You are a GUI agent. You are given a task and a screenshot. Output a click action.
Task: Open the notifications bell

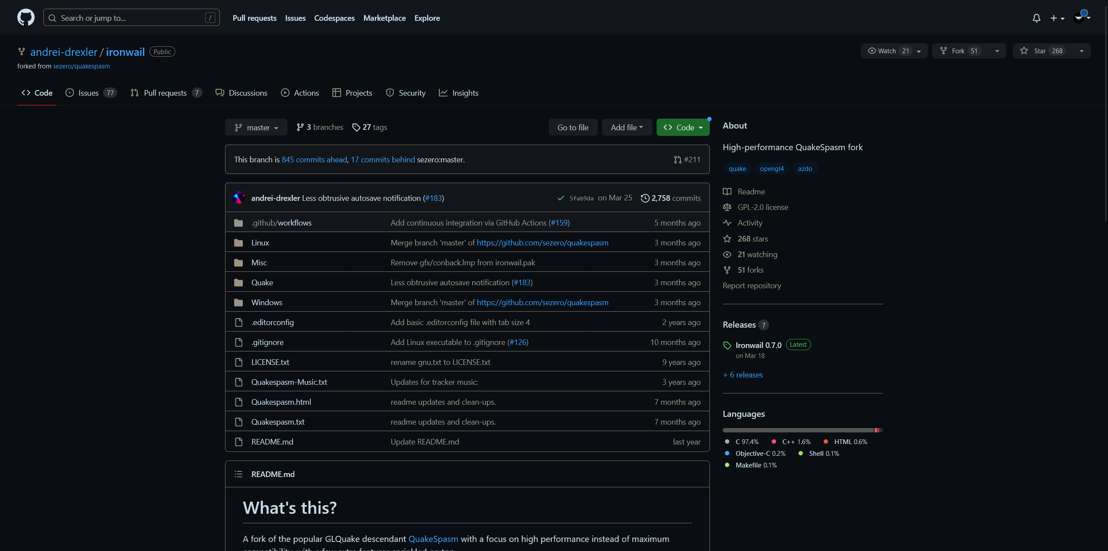point(1036,18)
